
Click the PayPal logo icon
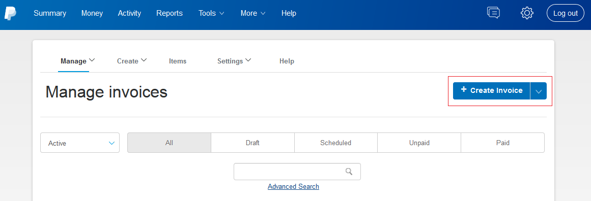(x=10, y=13)
